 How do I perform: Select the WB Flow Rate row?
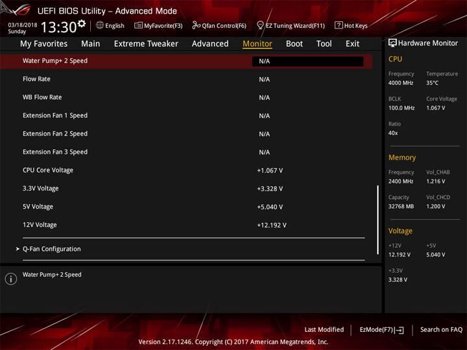[x=186, y=97]
